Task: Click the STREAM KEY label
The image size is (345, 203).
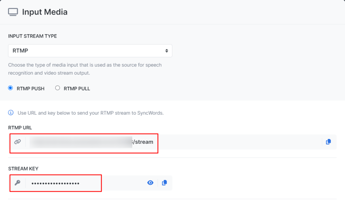Action: [x=24, y=169]
